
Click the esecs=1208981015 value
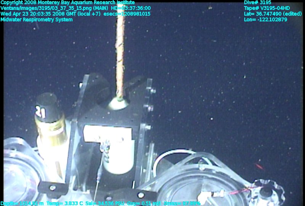[127, 14]
